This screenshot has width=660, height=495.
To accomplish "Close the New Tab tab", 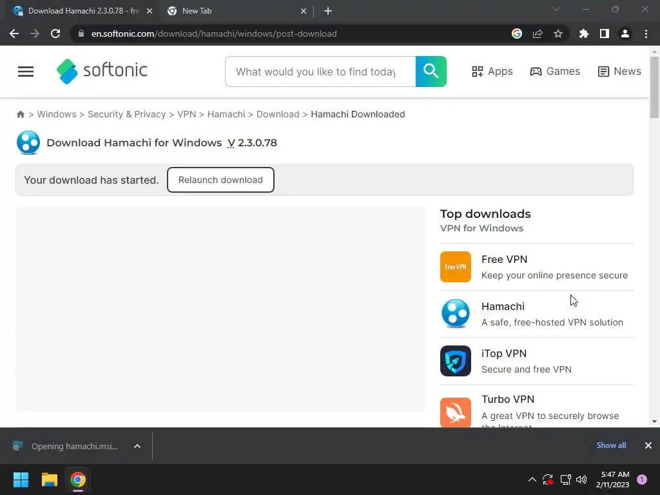I will pyautogui.click(x=304, y=11).
